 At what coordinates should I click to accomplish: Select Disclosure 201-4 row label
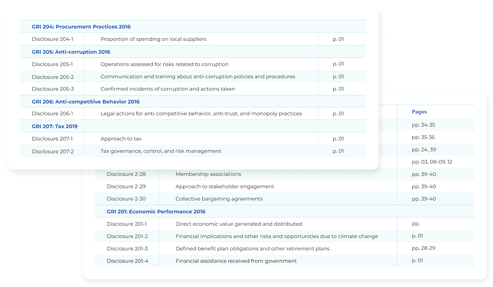[128, 261]
